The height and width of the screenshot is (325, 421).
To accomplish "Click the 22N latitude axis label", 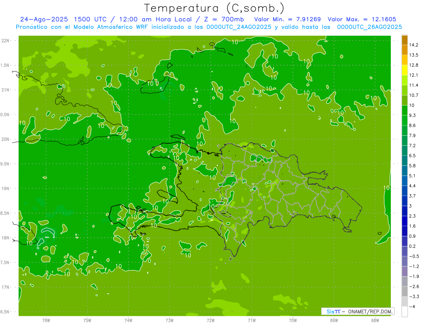I will point(6,41).
